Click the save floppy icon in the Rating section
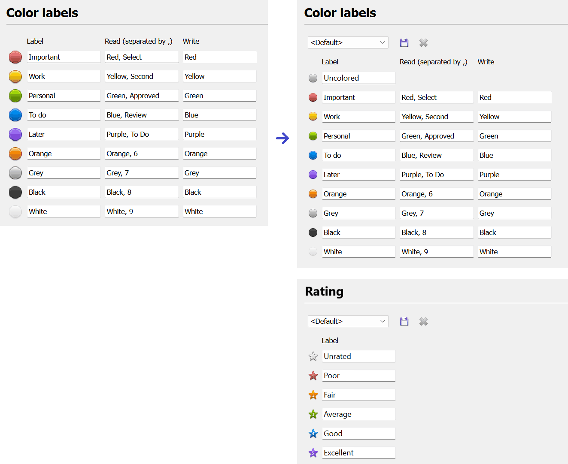The image size is (568, 464). tap(404, 321)
